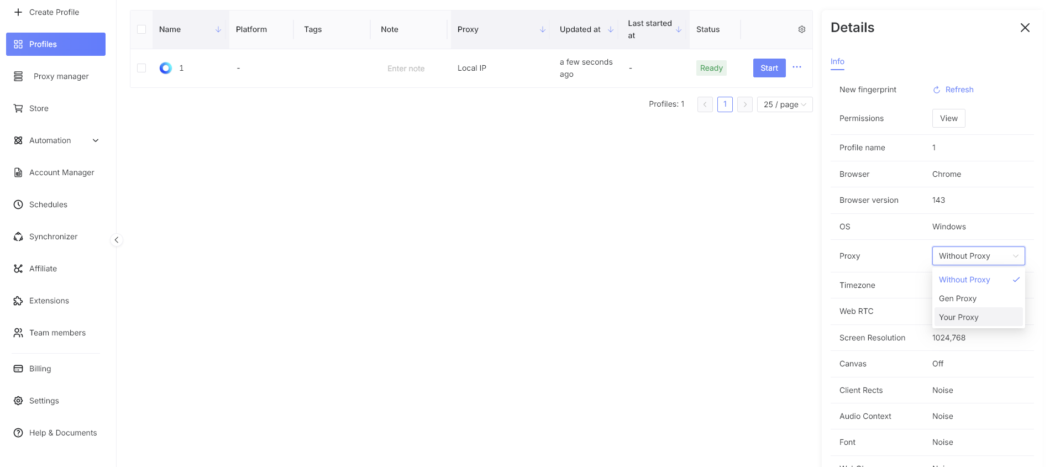Viewport: 1055px width, 467px height.
Task: Click the Extensions puzzle icon
Action: point(18,301)
